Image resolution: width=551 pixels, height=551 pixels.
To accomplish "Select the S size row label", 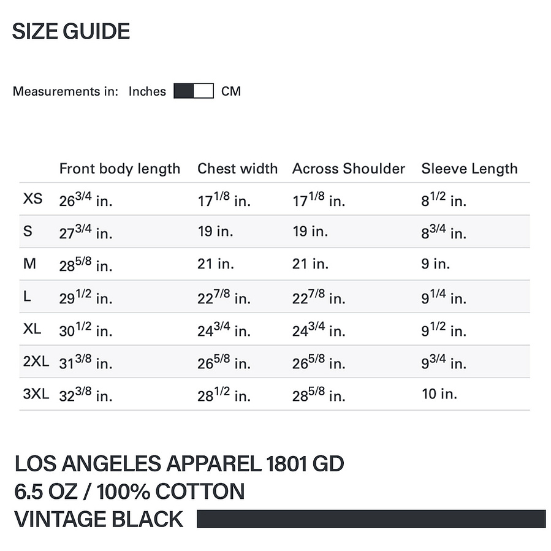I will tap(28, 231).
